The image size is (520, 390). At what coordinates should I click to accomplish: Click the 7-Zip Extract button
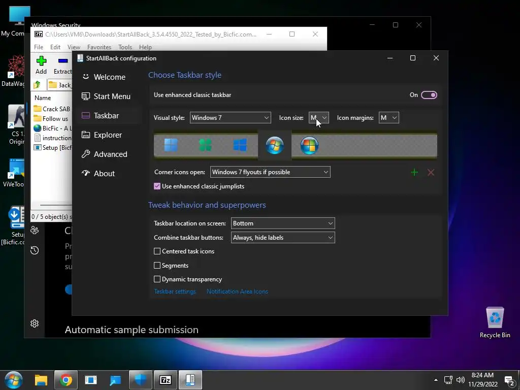62,65
